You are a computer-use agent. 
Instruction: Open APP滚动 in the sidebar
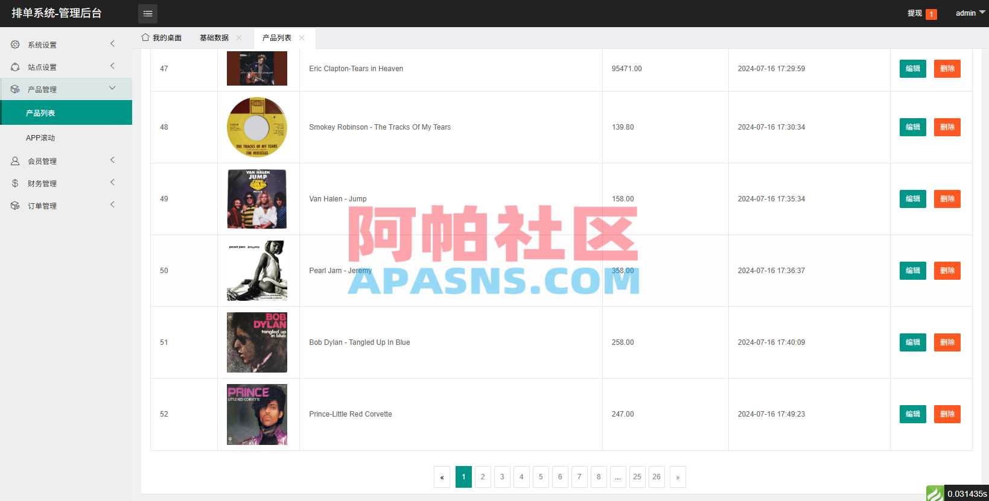click(x=66, y=137)
